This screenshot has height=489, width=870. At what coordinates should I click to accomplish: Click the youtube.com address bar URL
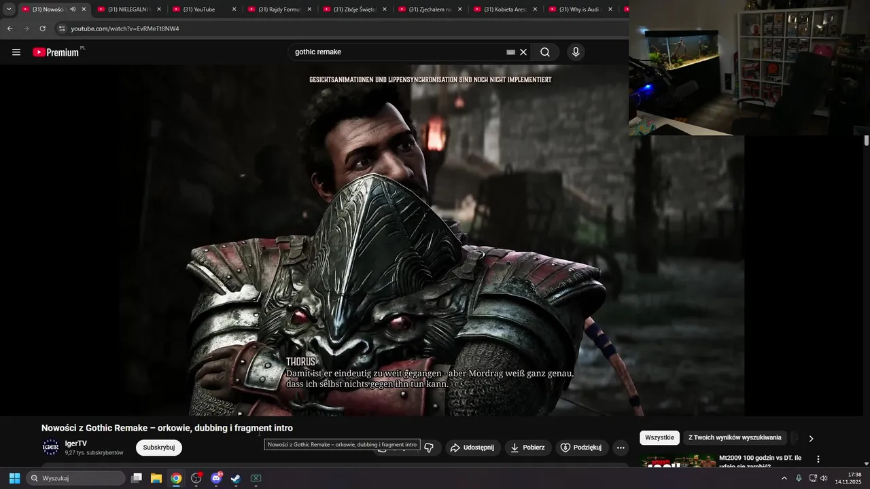(x=125, y=29)
